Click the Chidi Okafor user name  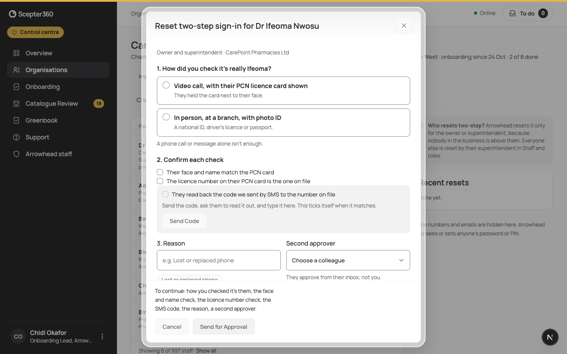pos(48,333)
